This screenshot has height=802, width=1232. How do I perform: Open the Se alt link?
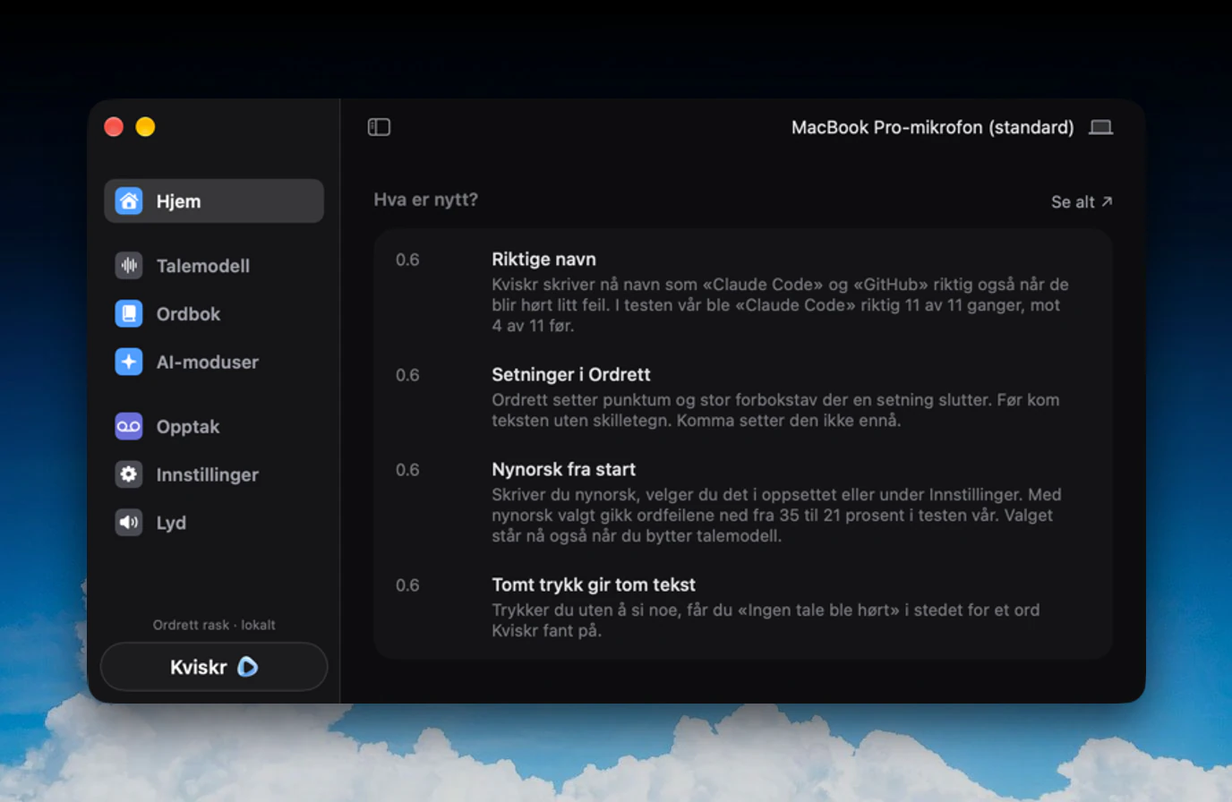[1082, 201]
